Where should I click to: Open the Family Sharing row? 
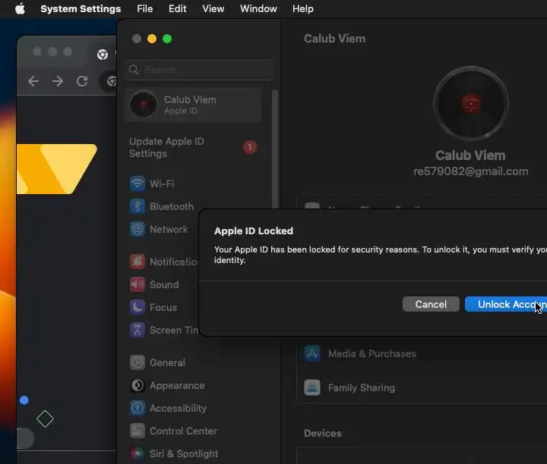pyautogui.click(x=422, y=387)
